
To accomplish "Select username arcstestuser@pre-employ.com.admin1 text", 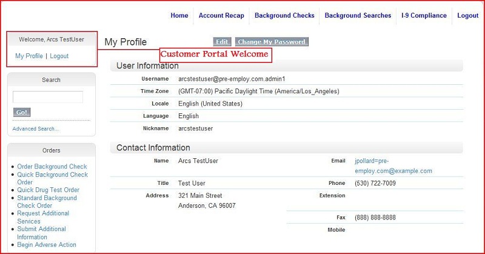I will 232,79.
